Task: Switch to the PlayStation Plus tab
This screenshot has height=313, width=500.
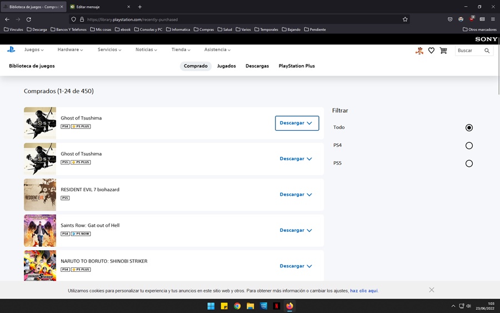Action: click(x=297, y=66)
